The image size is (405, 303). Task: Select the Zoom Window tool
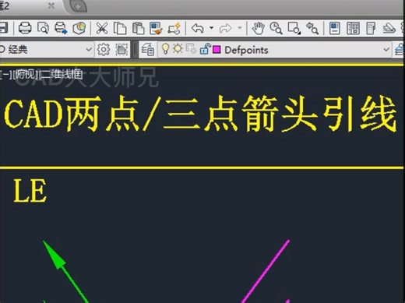pos(294,28)
